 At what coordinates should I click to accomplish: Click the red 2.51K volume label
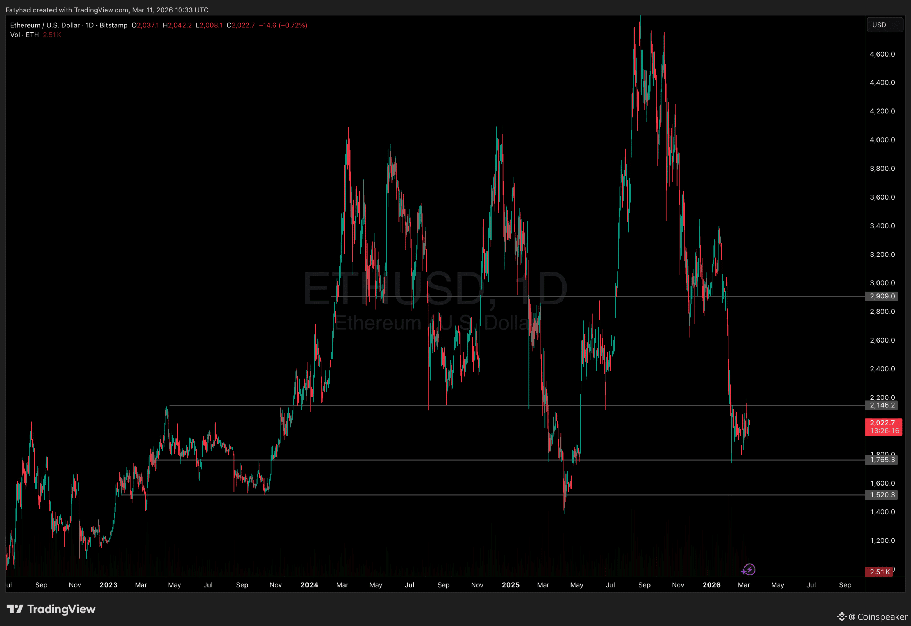pyautogui.click(x=879, y=572)
